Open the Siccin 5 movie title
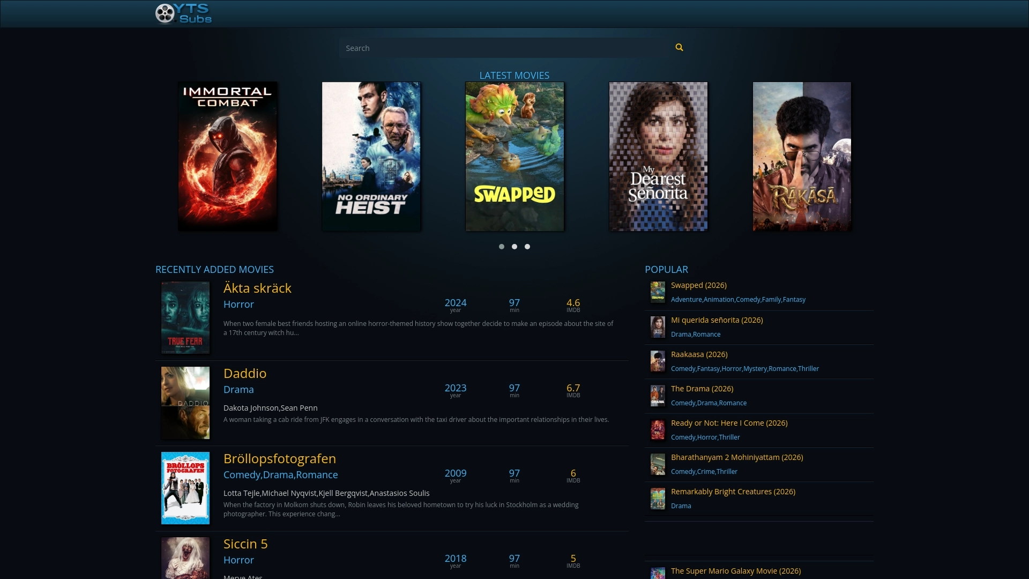 pos(245,544)
